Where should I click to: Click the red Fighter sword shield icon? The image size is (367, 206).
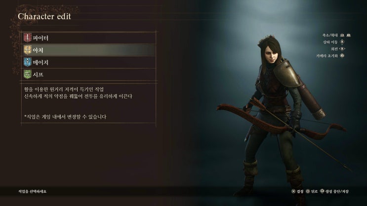pyautogui.click(x=27, y=37)
